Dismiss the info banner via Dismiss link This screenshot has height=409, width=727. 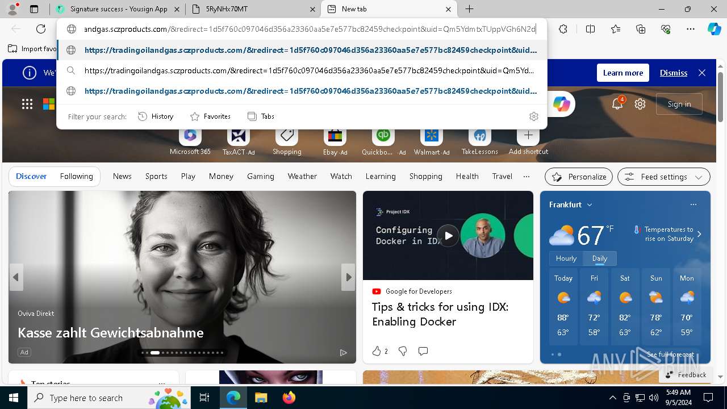674,73
